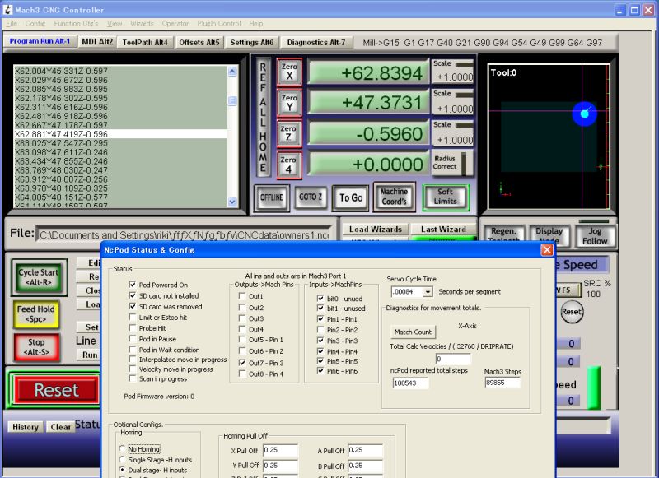659x478 pixels.
Task: Toggle bit0 - unused input checkbox
Action: [320, 299]
